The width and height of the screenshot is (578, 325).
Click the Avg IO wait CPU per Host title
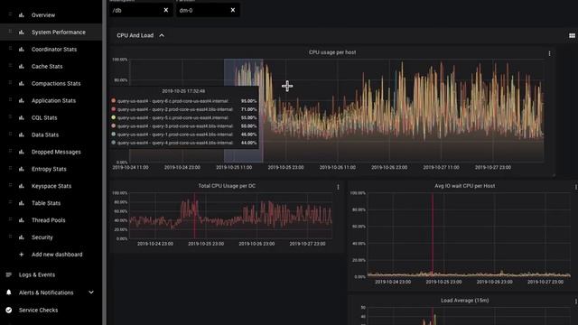coord(464,186)
